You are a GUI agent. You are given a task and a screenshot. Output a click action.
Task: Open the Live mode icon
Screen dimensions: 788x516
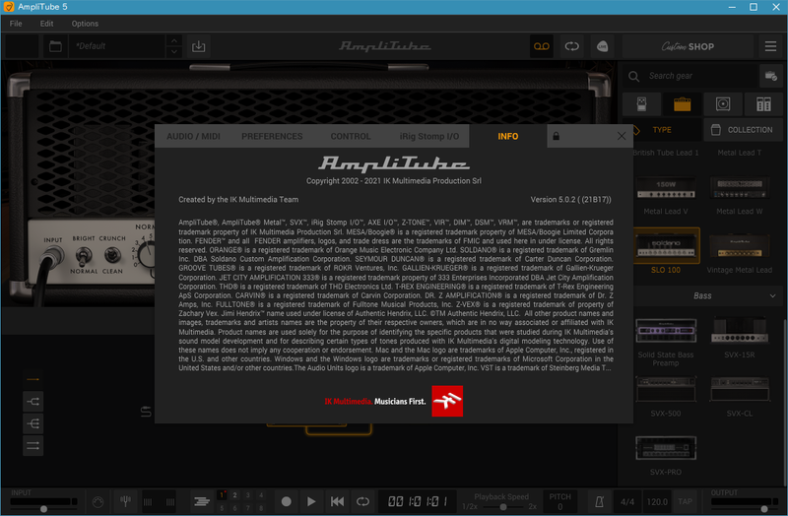coord(602,46)
